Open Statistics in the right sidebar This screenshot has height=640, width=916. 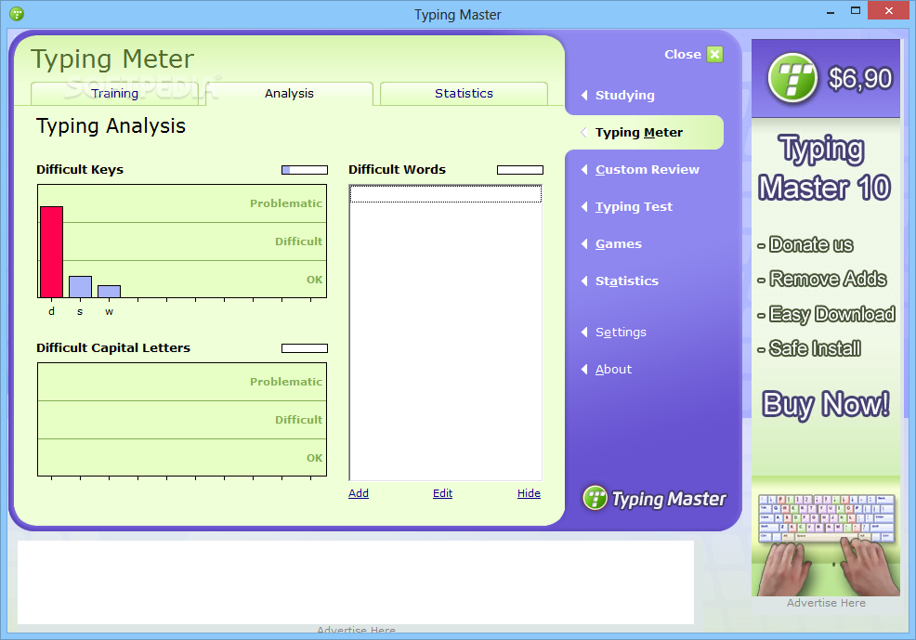pyautogui.click(x=627, y=281)
